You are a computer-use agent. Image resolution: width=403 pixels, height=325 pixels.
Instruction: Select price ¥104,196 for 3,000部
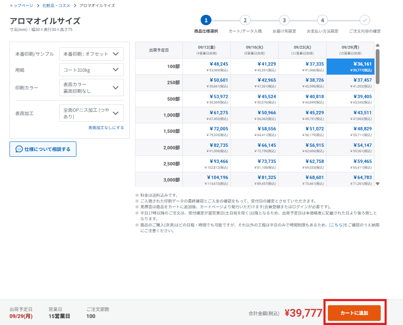pyautogui.click(x=206, y=180)
